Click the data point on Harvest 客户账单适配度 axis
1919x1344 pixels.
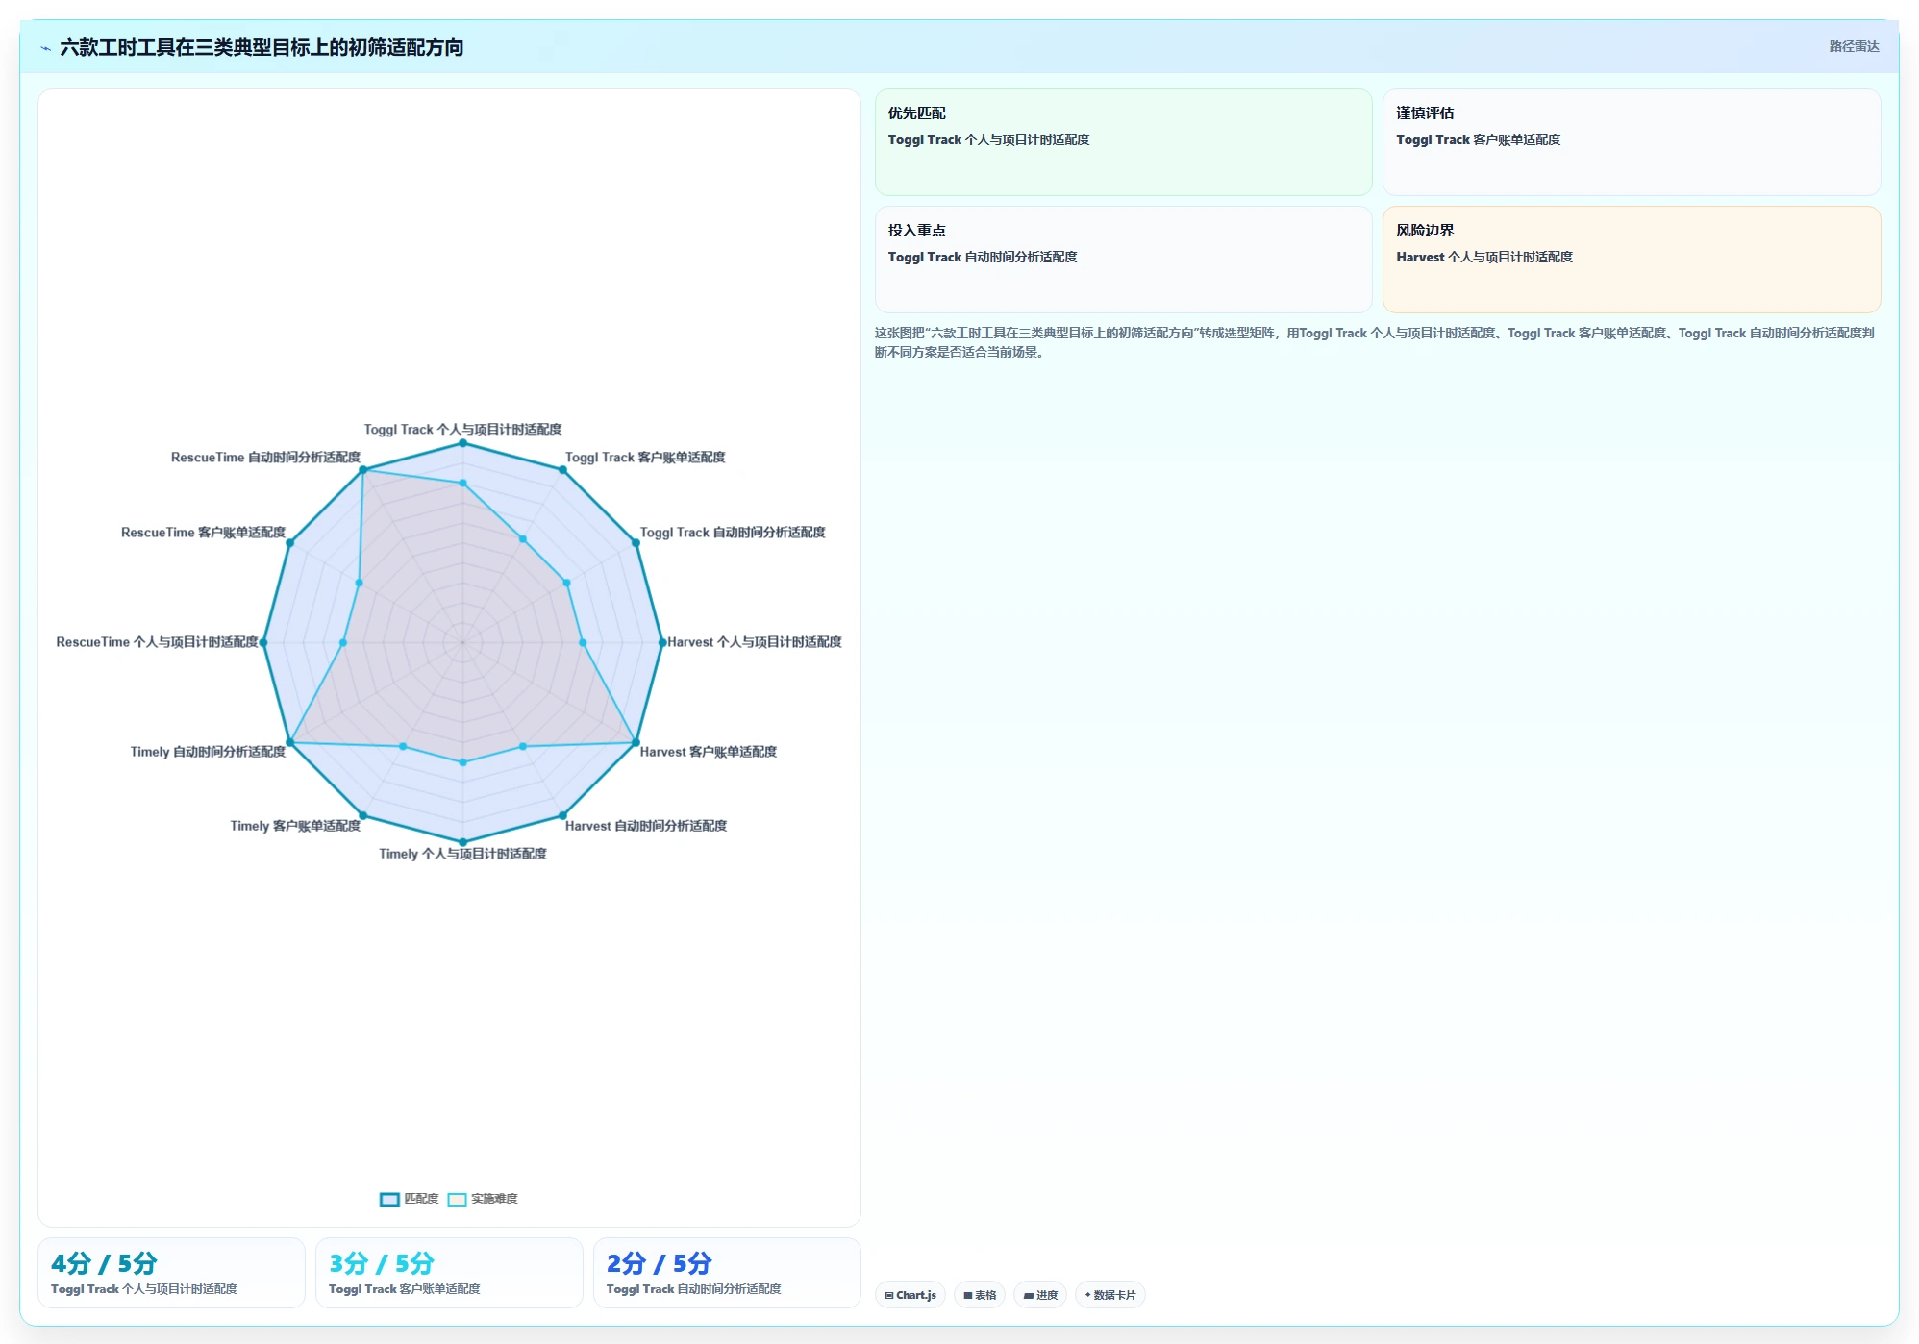coord(636,742)
